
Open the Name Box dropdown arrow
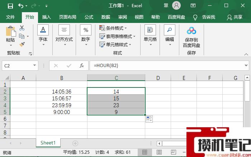[x=34, y=65]
